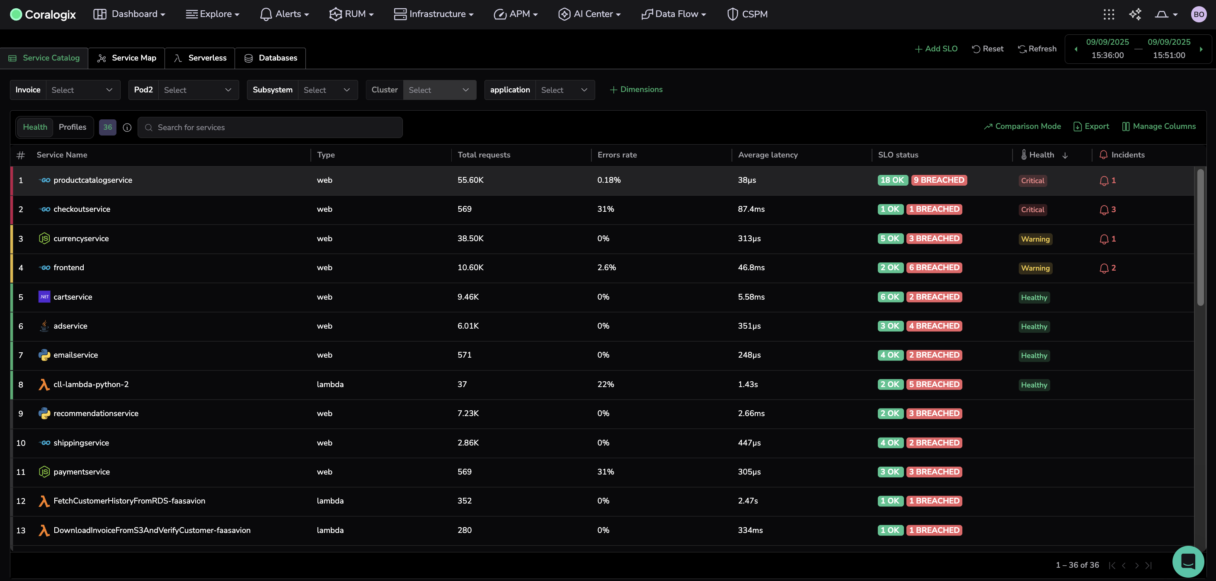
Task: Go to previous time range arrow
Action: click(x=1076, y=49)
